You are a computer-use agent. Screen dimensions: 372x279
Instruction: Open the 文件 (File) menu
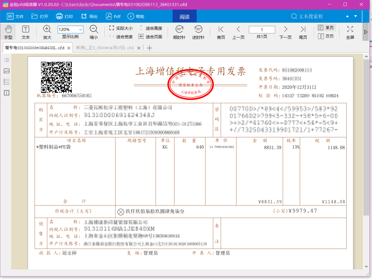[x=15, y=16]
